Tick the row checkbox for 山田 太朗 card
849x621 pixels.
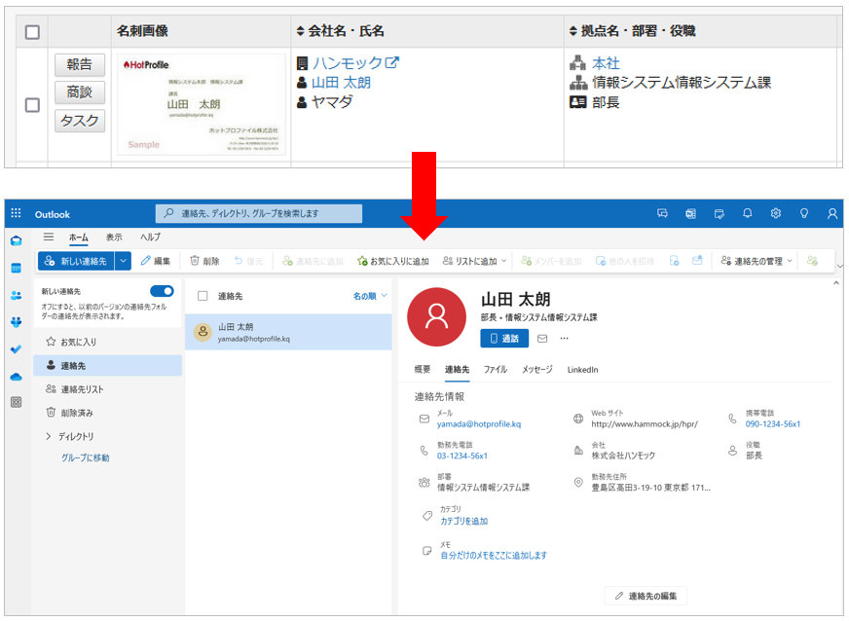click(x=32, y=104)
